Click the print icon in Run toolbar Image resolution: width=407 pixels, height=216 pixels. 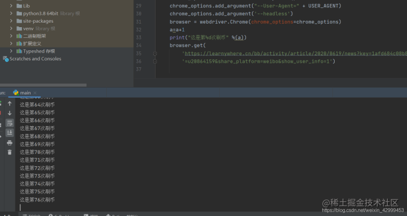click(10, 142)
